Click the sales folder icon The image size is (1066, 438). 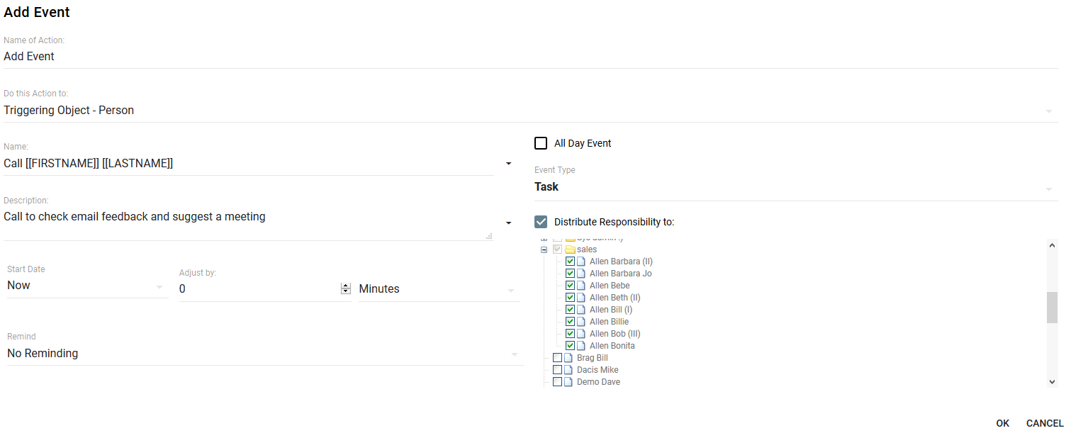click(x=570, y=249)
